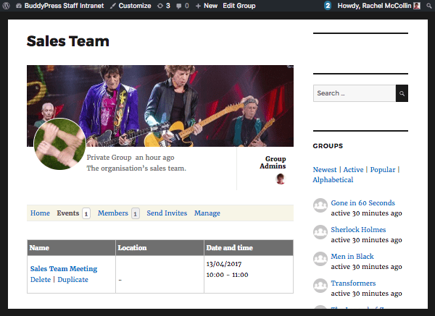Open the Sales Team Meeting event
435x316 pixels.
click(x=64, y=269)
